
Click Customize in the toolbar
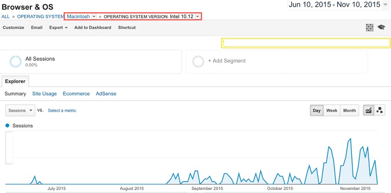[x=13, y=28]
